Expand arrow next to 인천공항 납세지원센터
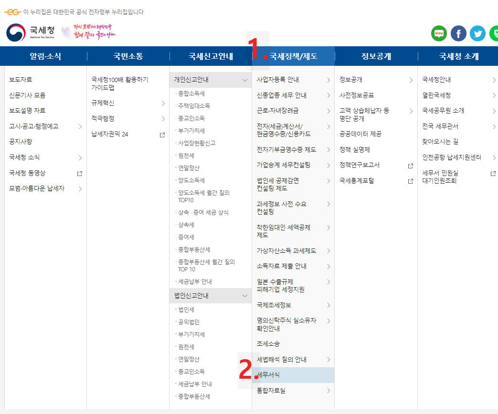 [494, 158]
